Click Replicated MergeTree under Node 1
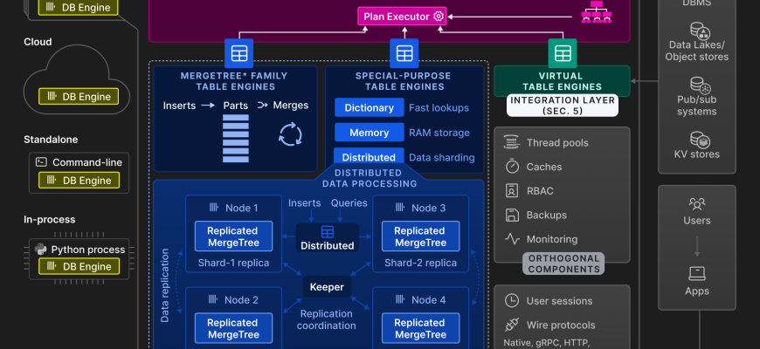Image resolution: width=760 pixels, height=349 pixels. pos(232,236)
